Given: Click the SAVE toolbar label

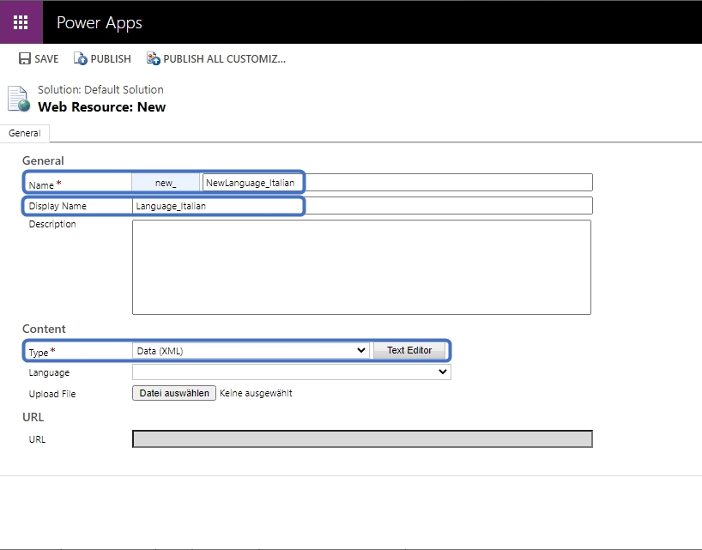Looking at the screenshot, I should (x=46, y=59).
